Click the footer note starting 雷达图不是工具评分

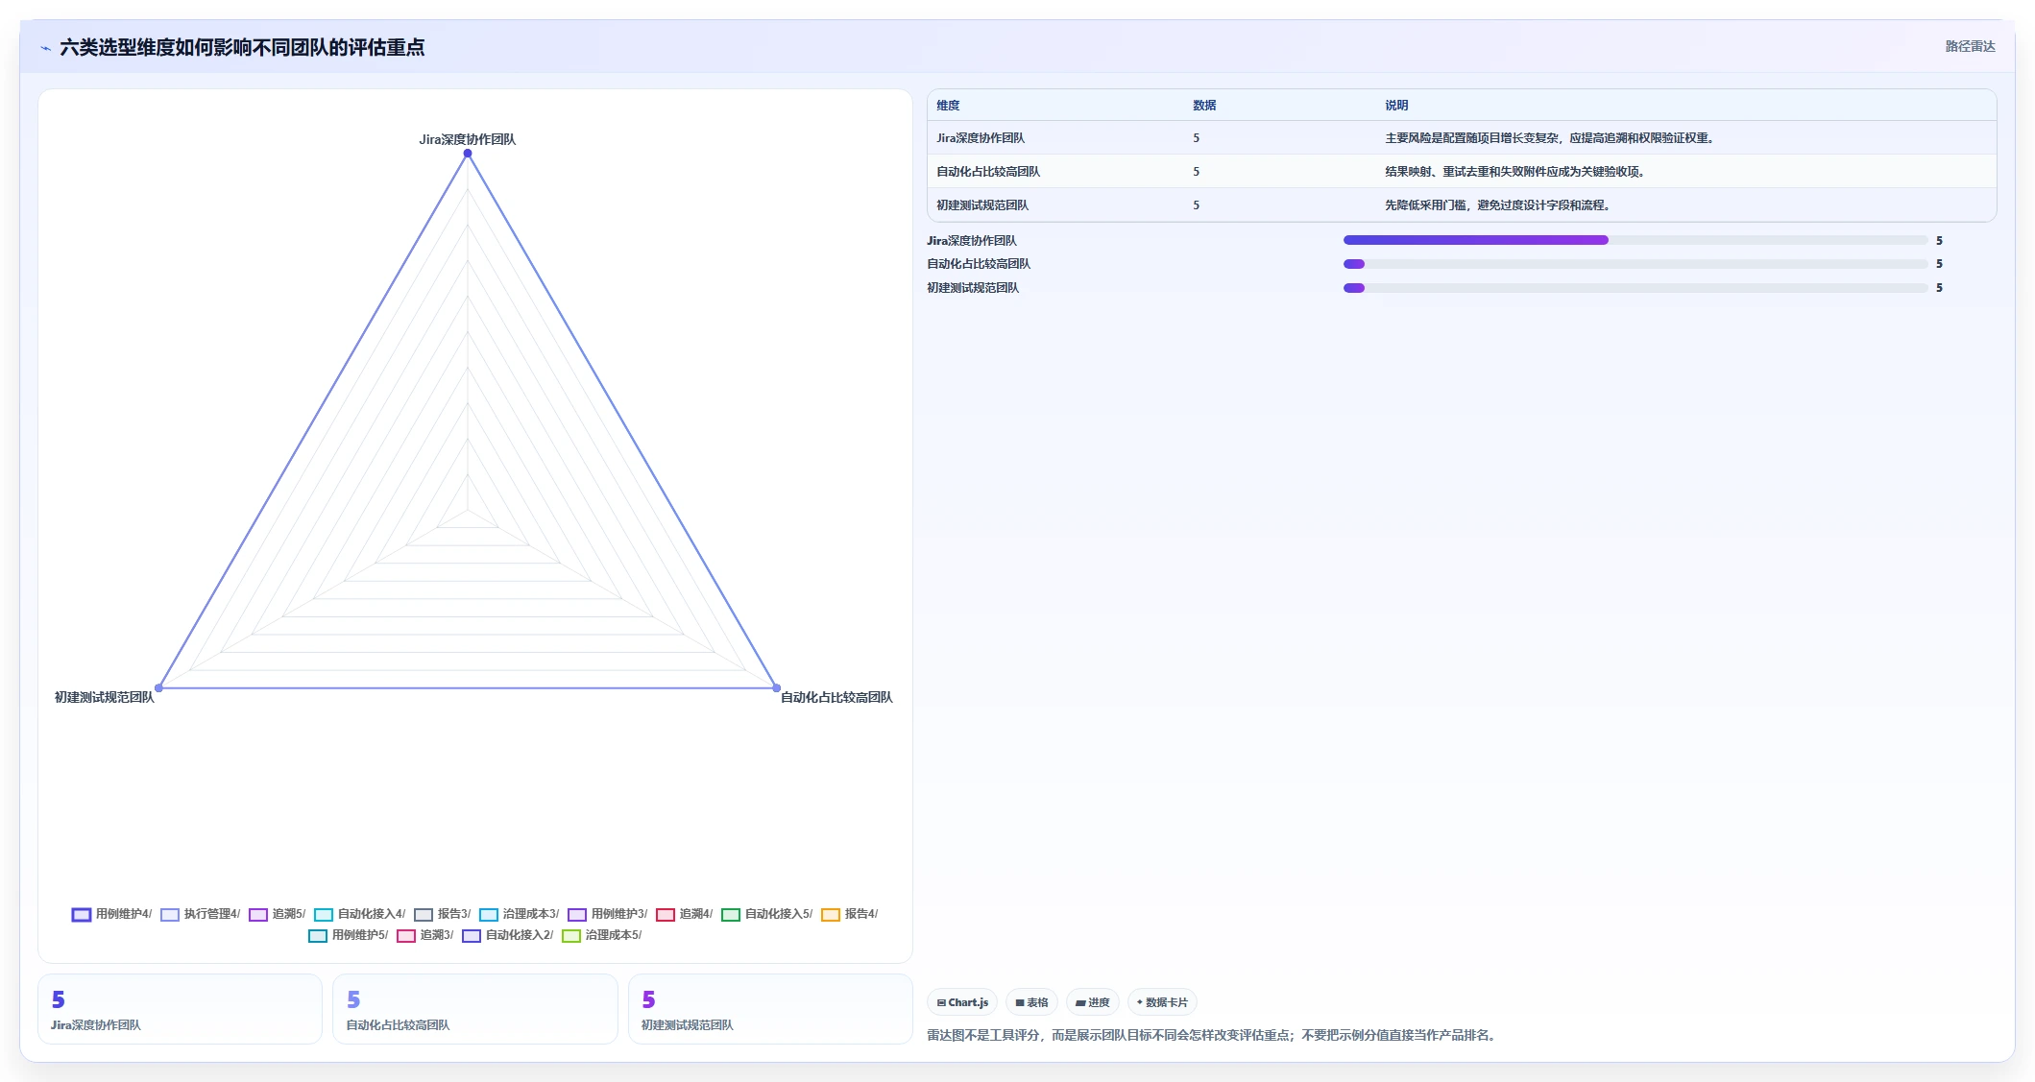1213,1035
